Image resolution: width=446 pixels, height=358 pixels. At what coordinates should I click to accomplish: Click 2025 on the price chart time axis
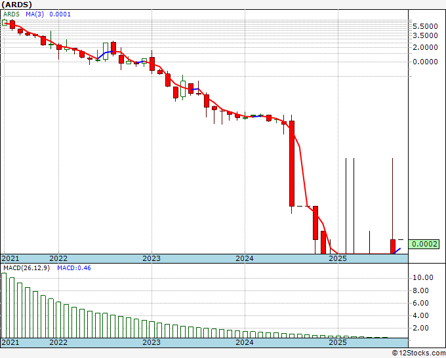pyautogui.click(x=338, y=258)
